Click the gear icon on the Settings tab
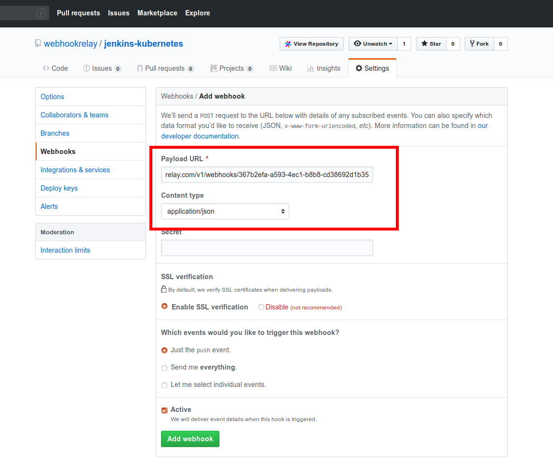This screenshot has width=553, height=475. (359, 68)
